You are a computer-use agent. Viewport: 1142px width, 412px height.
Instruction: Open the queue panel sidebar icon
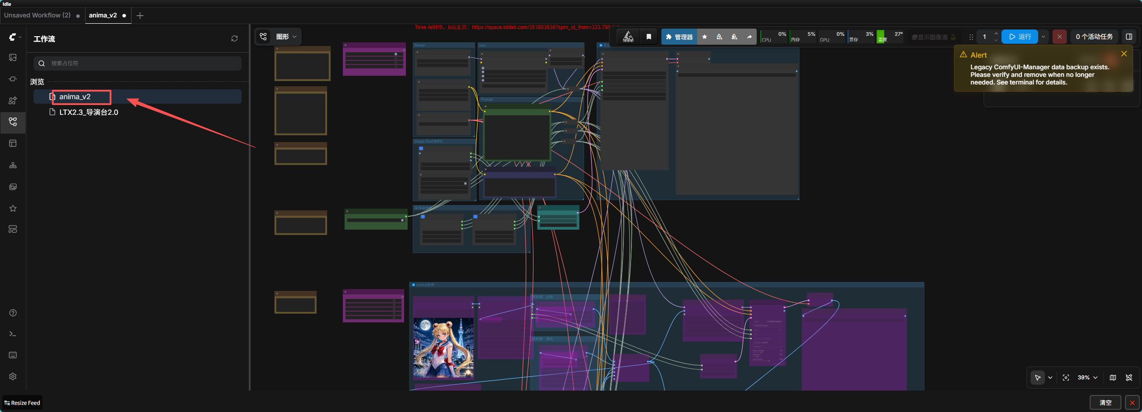tap(13, 229)
